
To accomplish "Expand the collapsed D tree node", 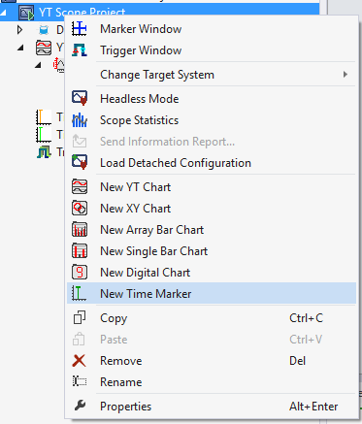I will tap(19, 30).
